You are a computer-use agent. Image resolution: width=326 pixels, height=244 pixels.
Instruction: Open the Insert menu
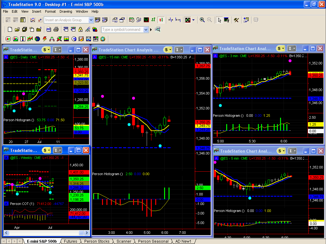pos(37,11)
